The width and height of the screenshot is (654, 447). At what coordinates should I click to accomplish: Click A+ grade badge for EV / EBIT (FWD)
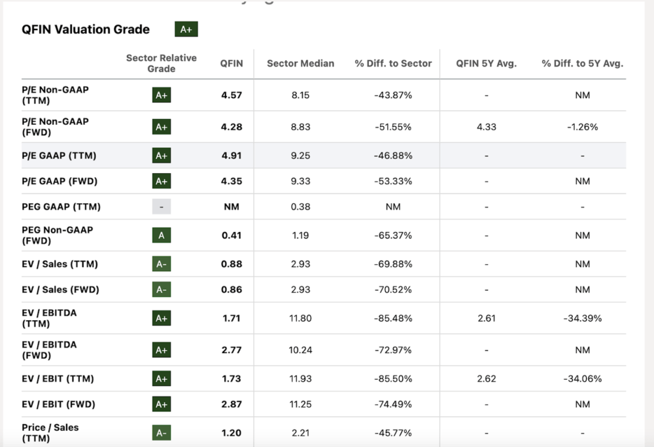162,404
